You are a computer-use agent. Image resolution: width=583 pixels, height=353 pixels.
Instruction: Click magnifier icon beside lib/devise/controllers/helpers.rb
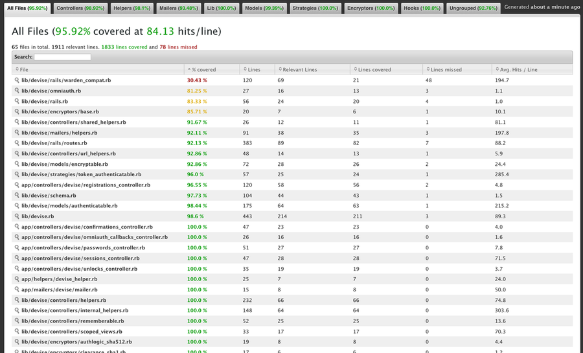click(17, 300)
